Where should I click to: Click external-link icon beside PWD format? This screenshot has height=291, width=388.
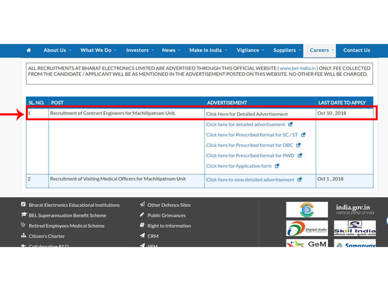coord(300,155)
